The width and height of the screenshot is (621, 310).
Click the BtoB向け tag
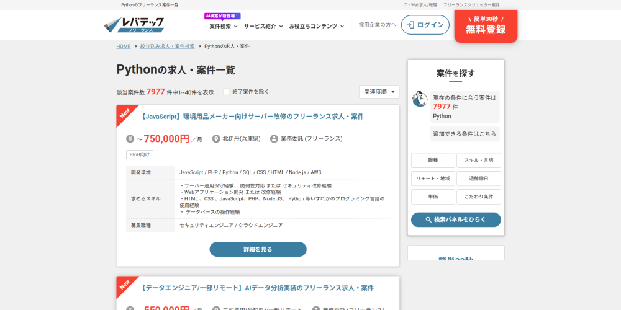point(140,154)
